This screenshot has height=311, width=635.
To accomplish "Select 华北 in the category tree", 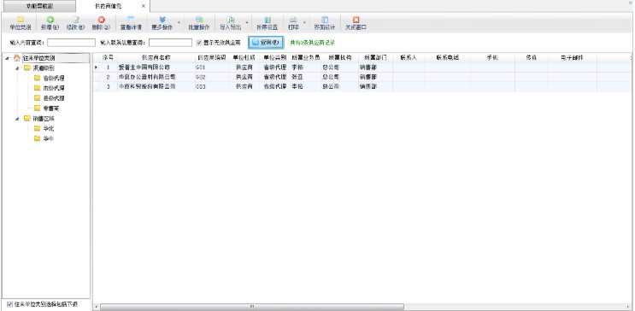I will (49, 128).
